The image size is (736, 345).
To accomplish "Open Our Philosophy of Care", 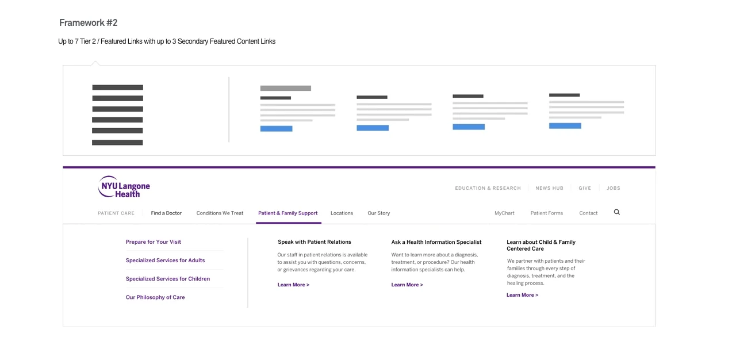I will 155,297.
